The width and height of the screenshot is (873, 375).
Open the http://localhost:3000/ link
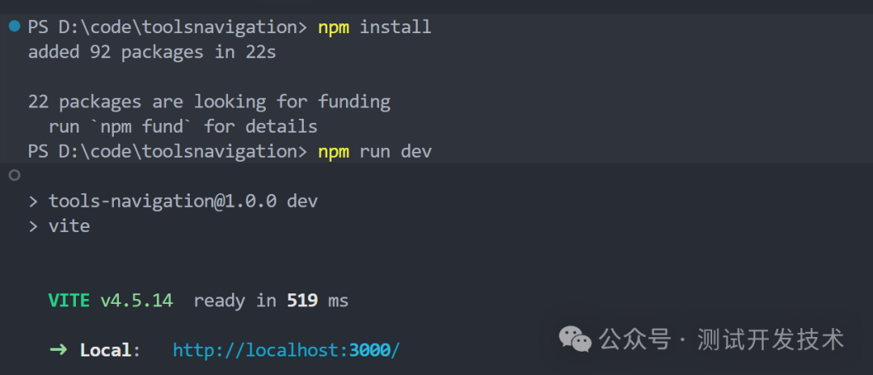286,350
